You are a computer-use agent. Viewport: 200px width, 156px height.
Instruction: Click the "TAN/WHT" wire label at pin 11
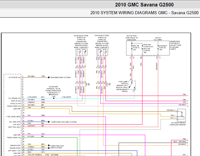click(31, 102)
